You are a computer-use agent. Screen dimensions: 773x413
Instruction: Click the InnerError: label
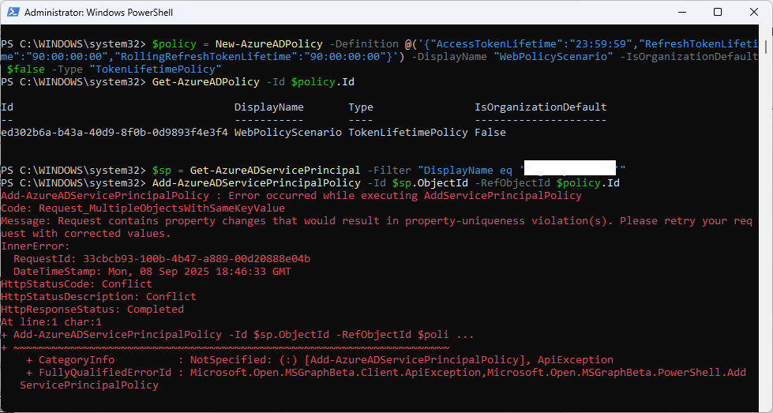[x=36, y=246]
